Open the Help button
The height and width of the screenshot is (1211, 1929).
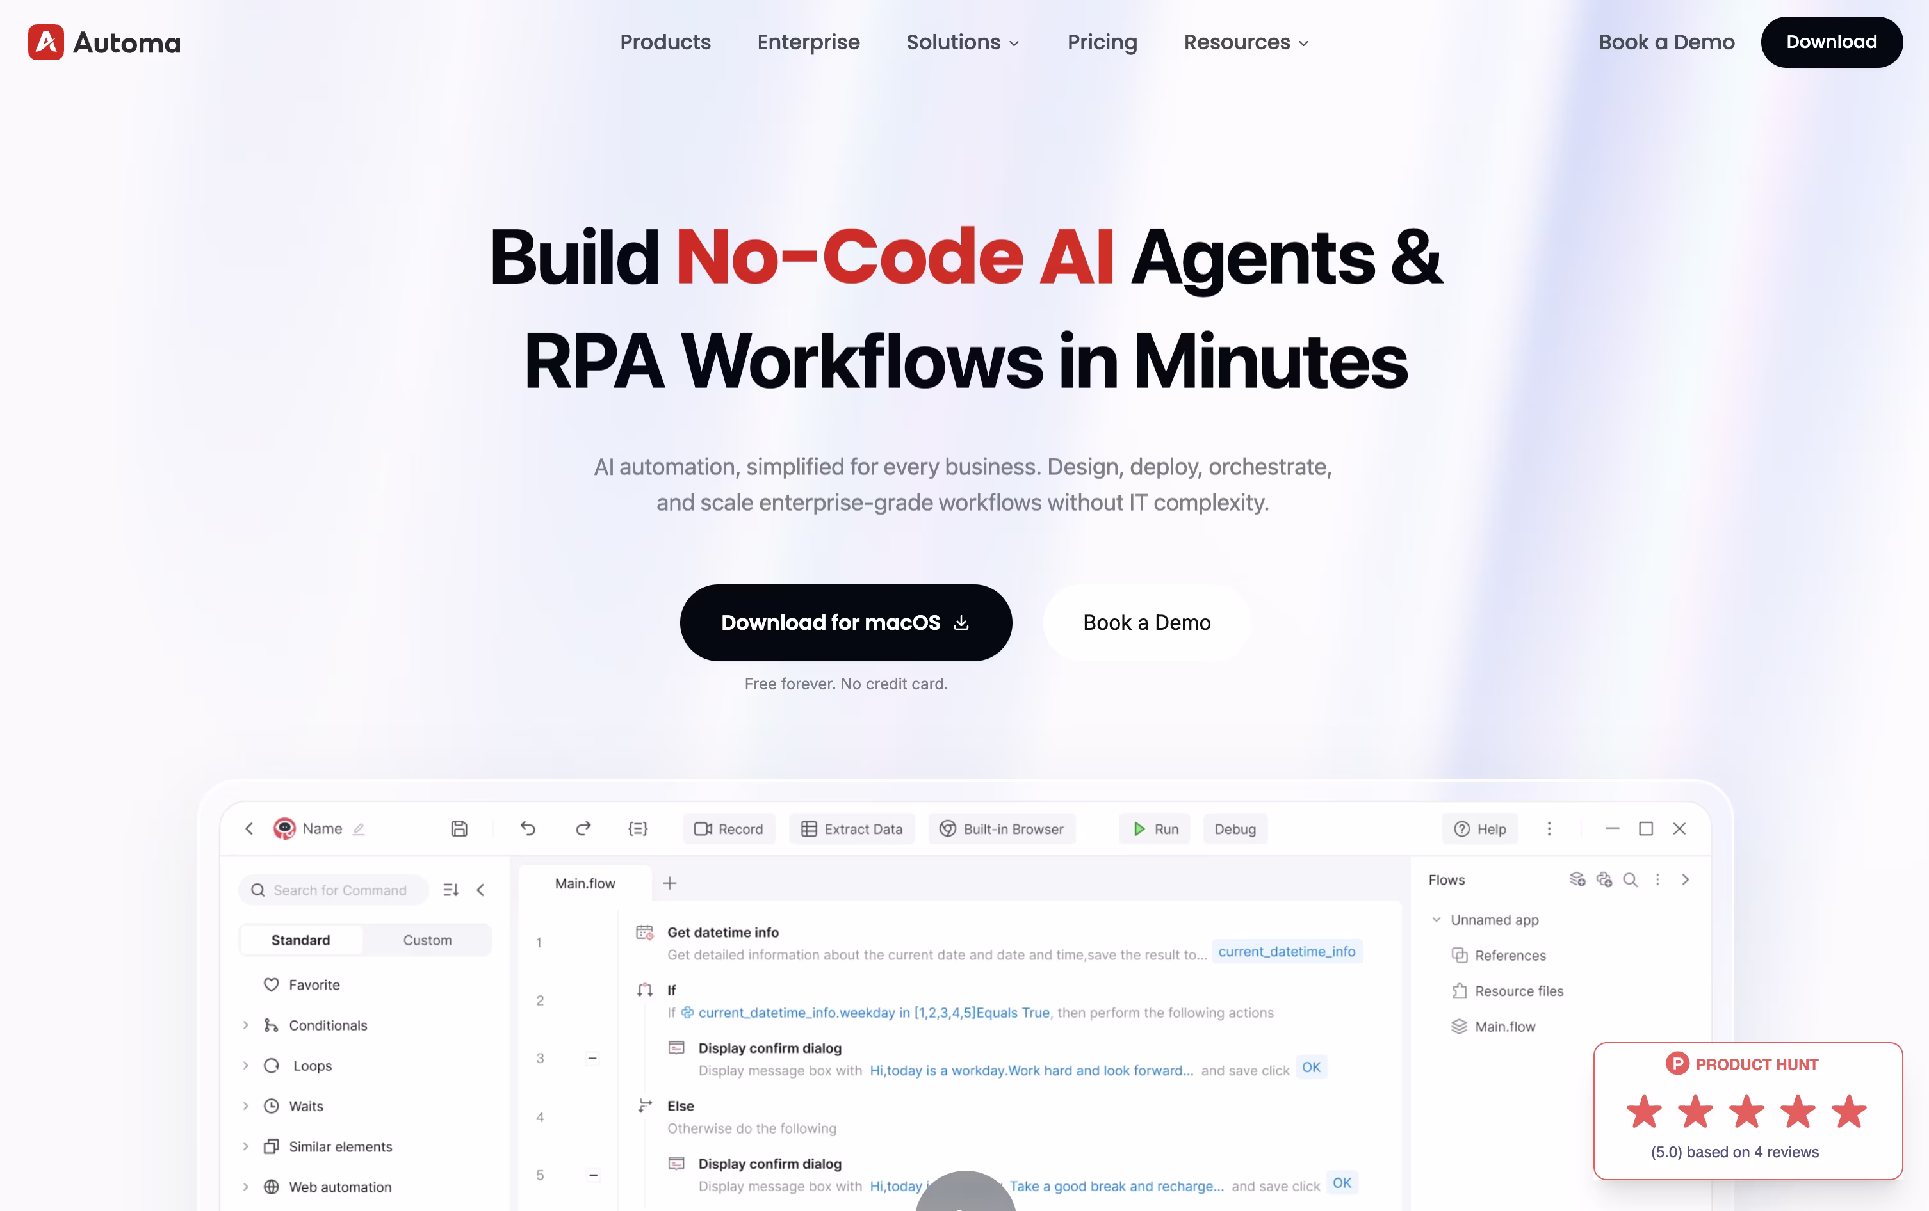(x=1479, y=830)
